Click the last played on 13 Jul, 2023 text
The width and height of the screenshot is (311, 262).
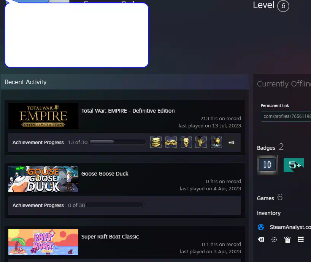coord(210,126)
